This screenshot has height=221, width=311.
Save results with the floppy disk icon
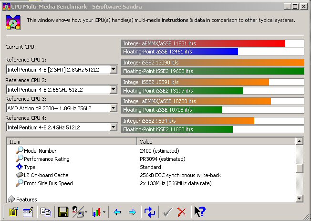point(63,212)
